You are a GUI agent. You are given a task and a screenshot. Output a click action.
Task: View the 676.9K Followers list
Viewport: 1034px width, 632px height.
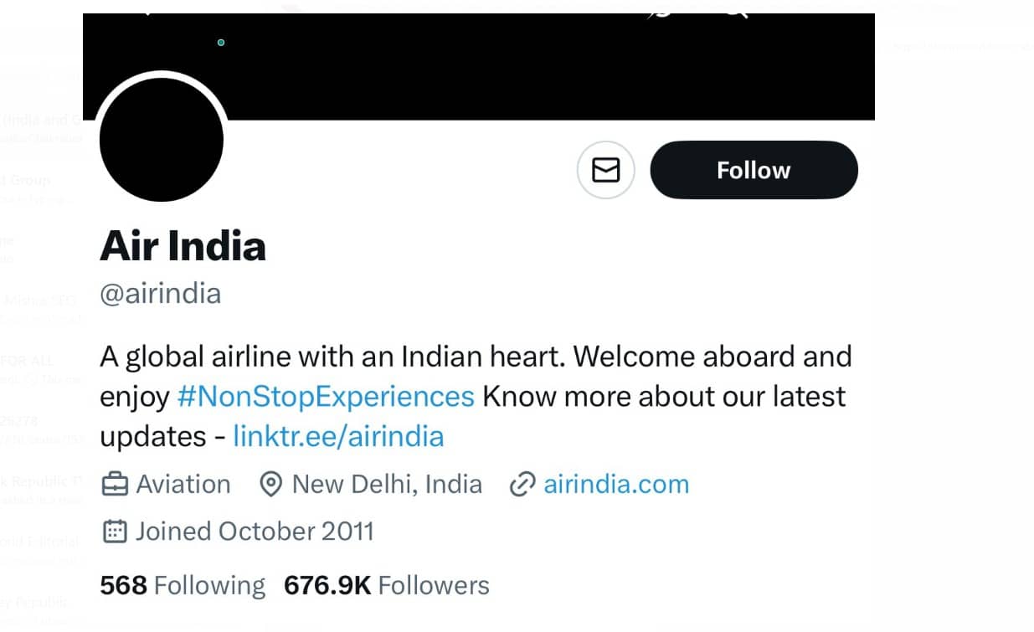click(387, 585)
